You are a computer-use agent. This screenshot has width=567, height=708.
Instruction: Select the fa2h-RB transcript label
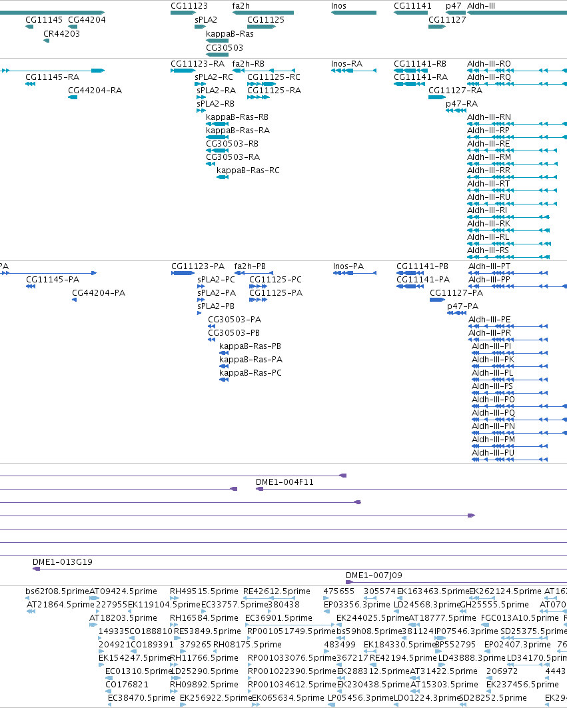point(248,64)
